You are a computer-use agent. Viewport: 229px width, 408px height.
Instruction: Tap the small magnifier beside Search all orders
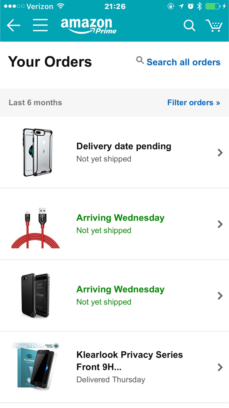pos(140,60)
